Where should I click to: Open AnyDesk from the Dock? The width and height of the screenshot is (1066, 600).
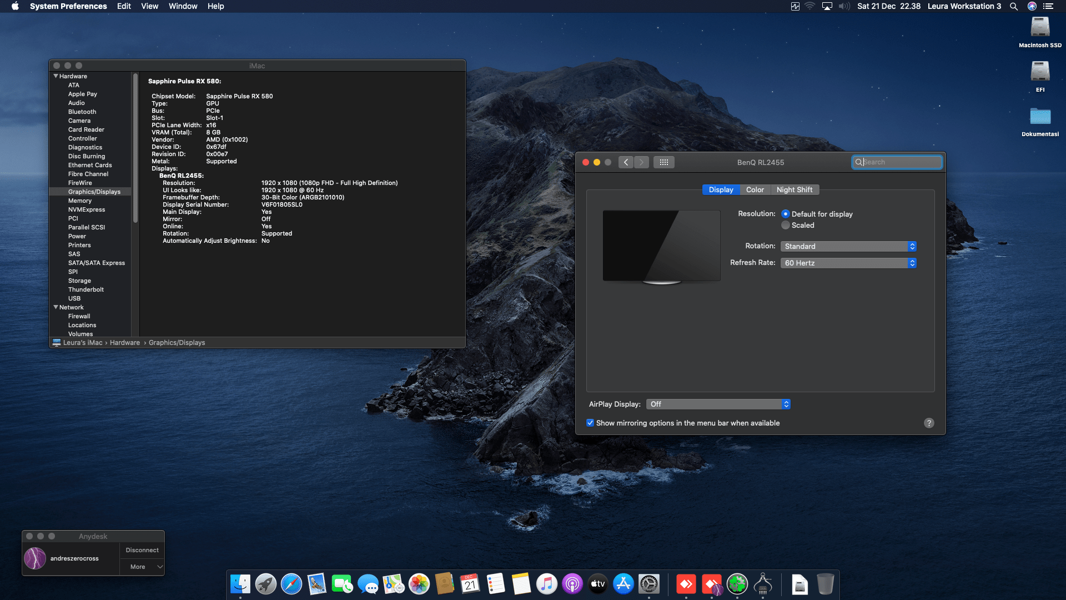(x=686, y=584)
